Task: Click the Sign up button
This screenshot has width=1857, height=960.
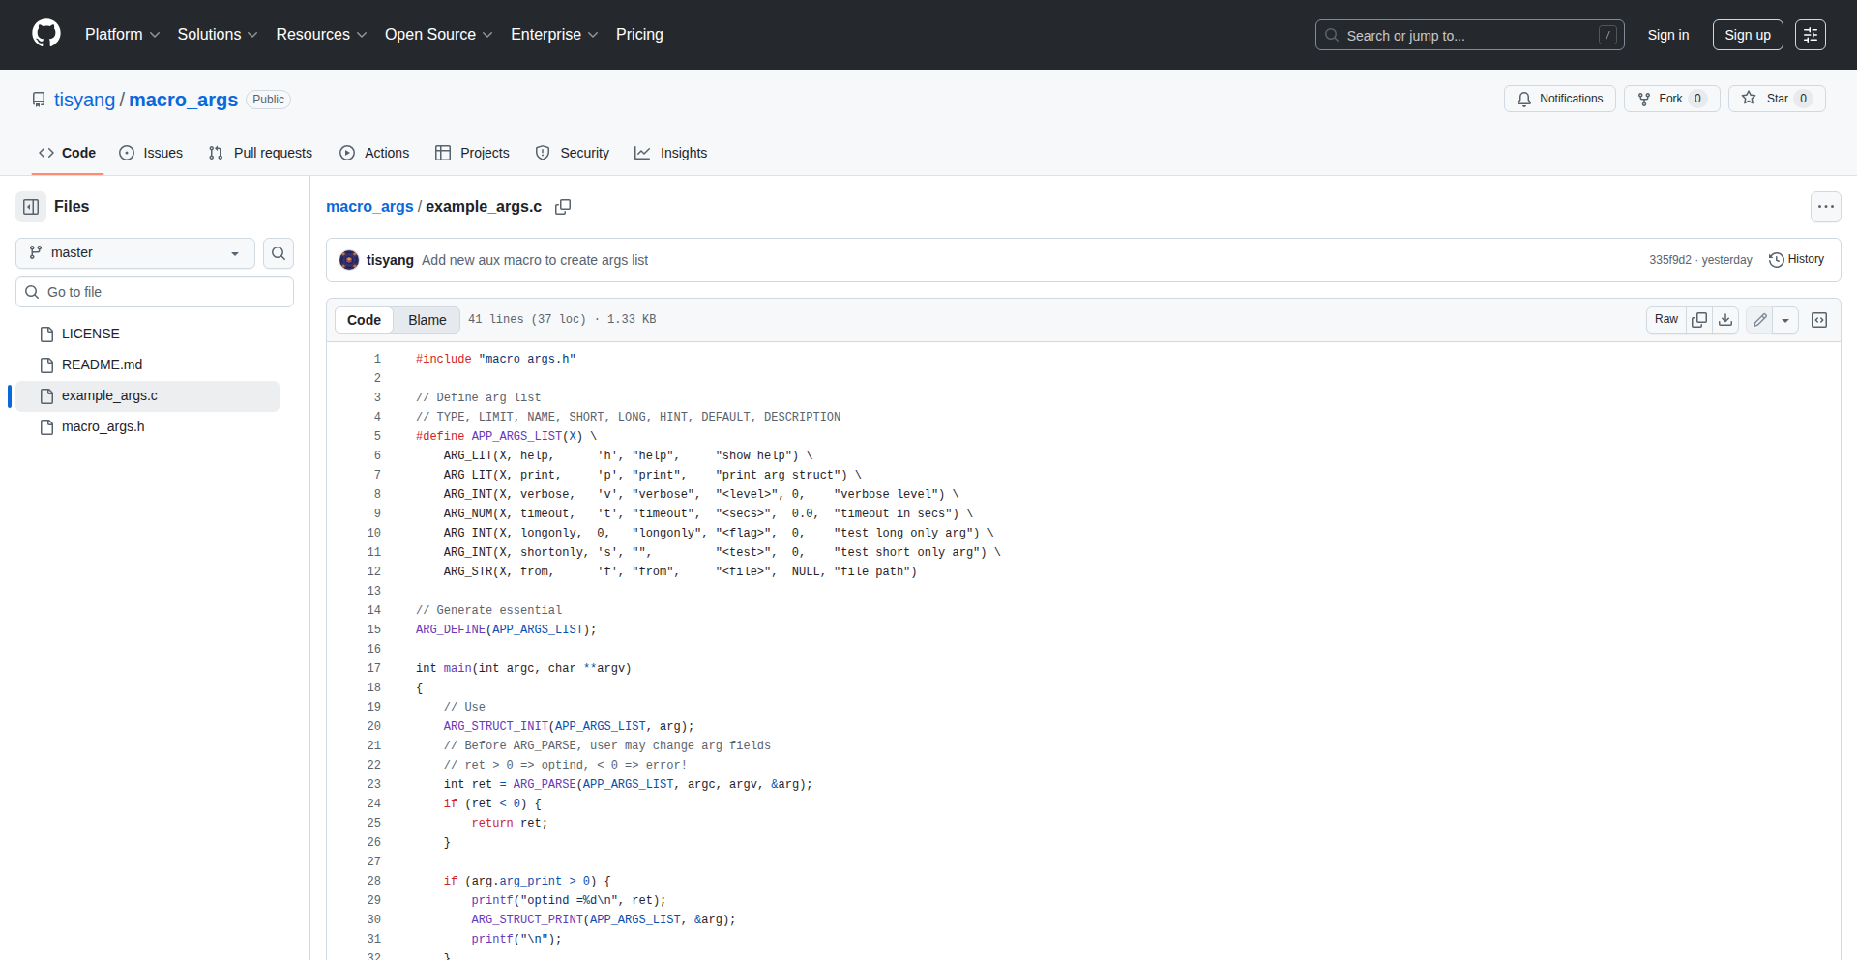Action: tap(1747, 35)
